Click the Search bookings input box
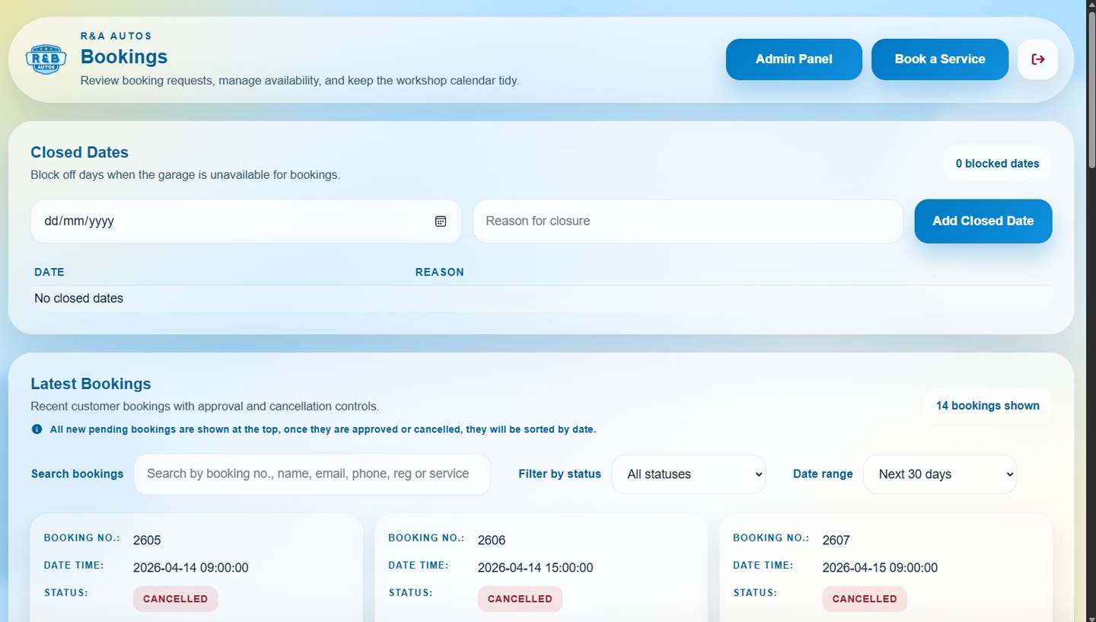Viewport: 1096px width, 622px height. 312,474
